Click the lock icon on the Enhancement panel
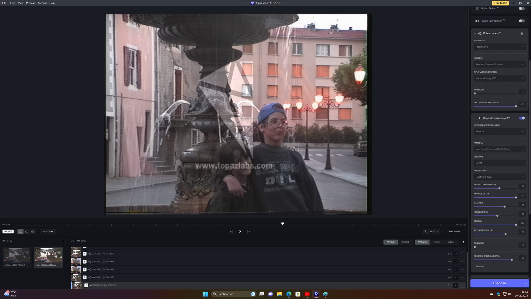The height and width of the screenshot is (299, 531). point(522,33)
